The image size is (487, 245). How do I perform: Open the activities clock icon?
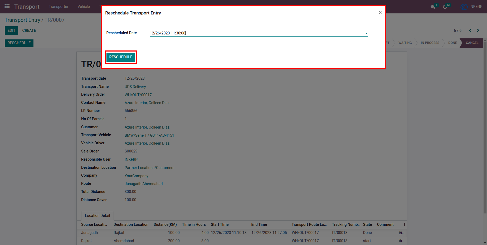click(445, 7)
